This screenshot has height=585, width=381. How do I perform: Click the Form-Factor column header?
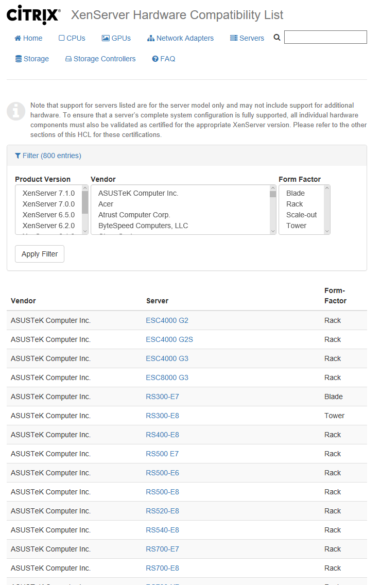(x=335, y=296)
